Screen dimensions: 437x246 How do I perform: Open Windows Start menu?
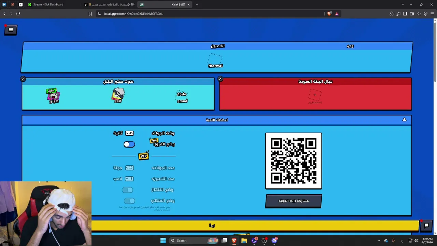[x=163, y=241]
